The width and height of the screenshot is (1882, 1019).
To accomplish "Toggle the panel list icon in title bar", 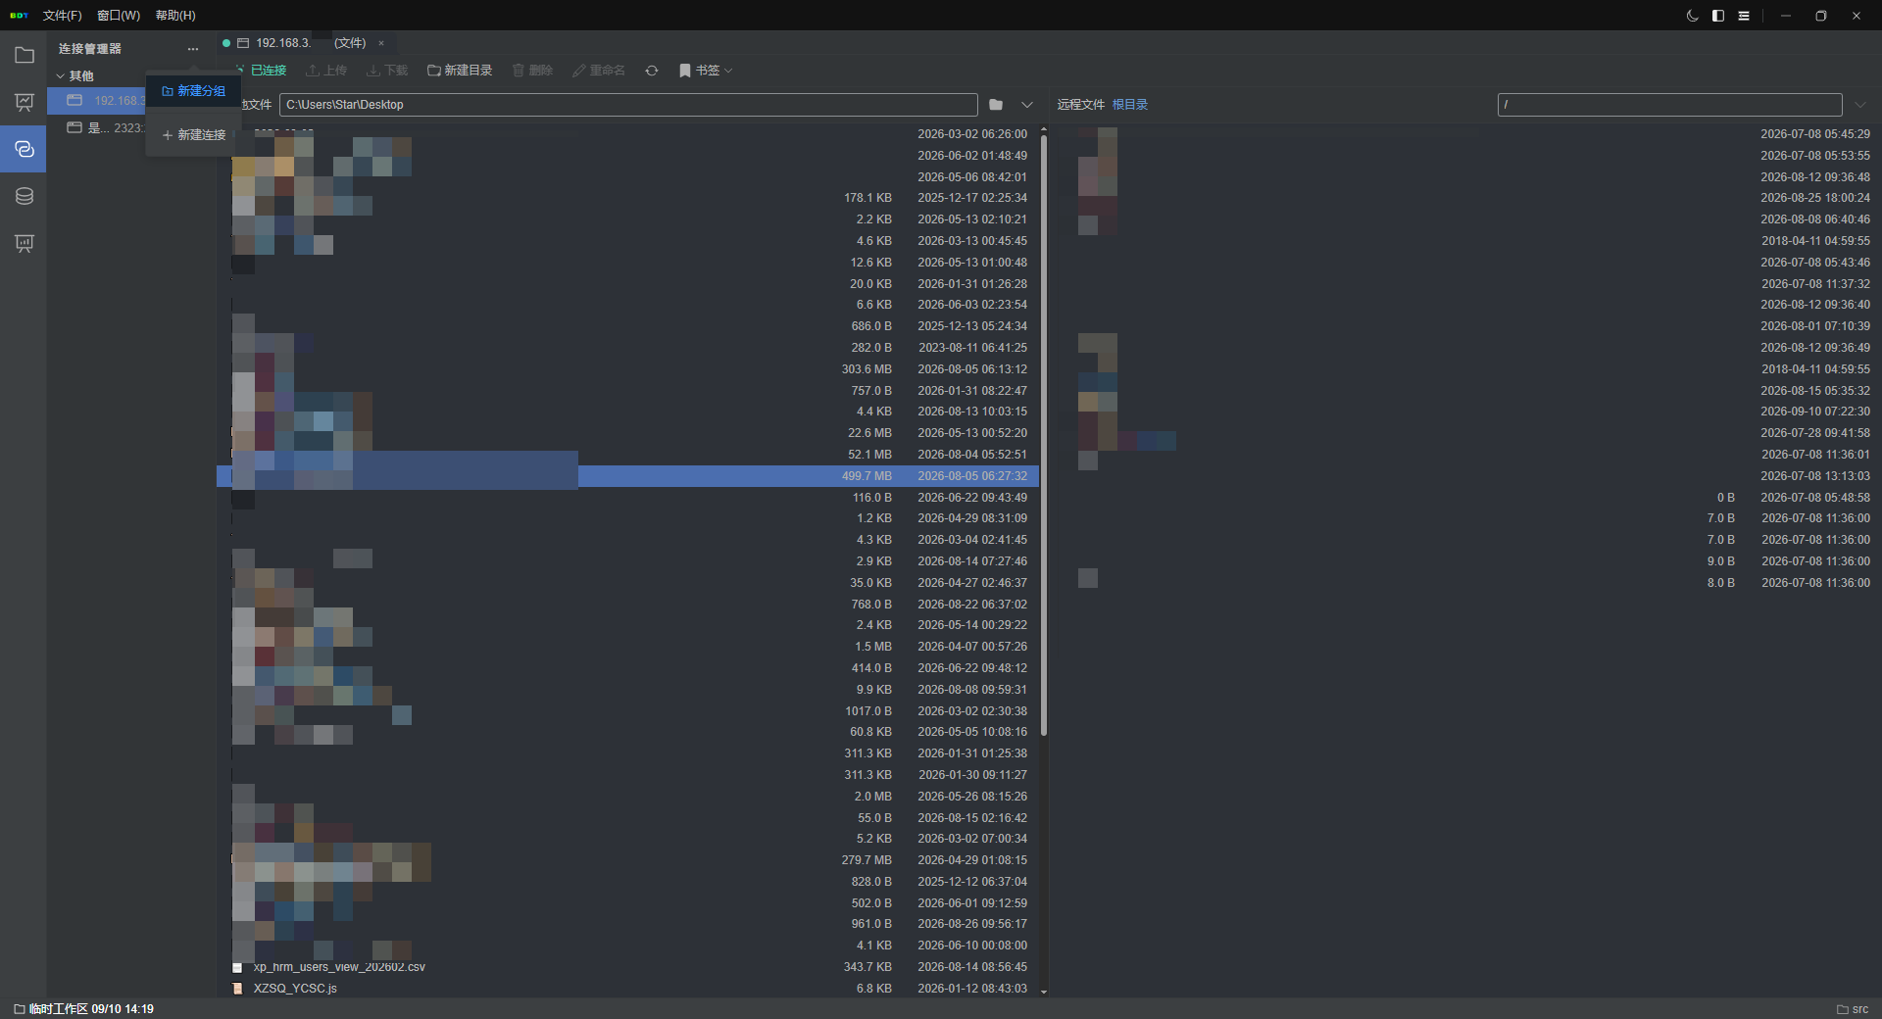I will click(x=1744, y=16).
